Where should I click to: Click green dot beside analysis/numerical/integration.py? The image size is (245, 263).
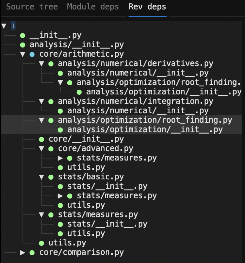(51, 101)
